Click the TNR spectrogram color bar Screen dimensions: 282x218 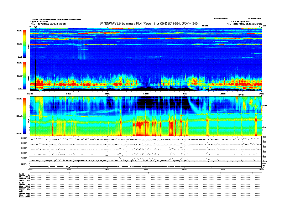coord(25,116)
